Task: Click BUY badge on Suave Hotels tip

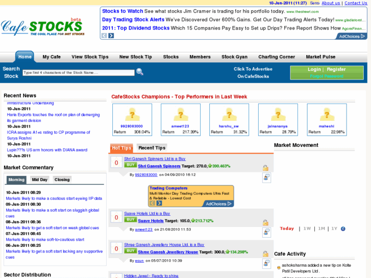Action: (x=131, y=219)
